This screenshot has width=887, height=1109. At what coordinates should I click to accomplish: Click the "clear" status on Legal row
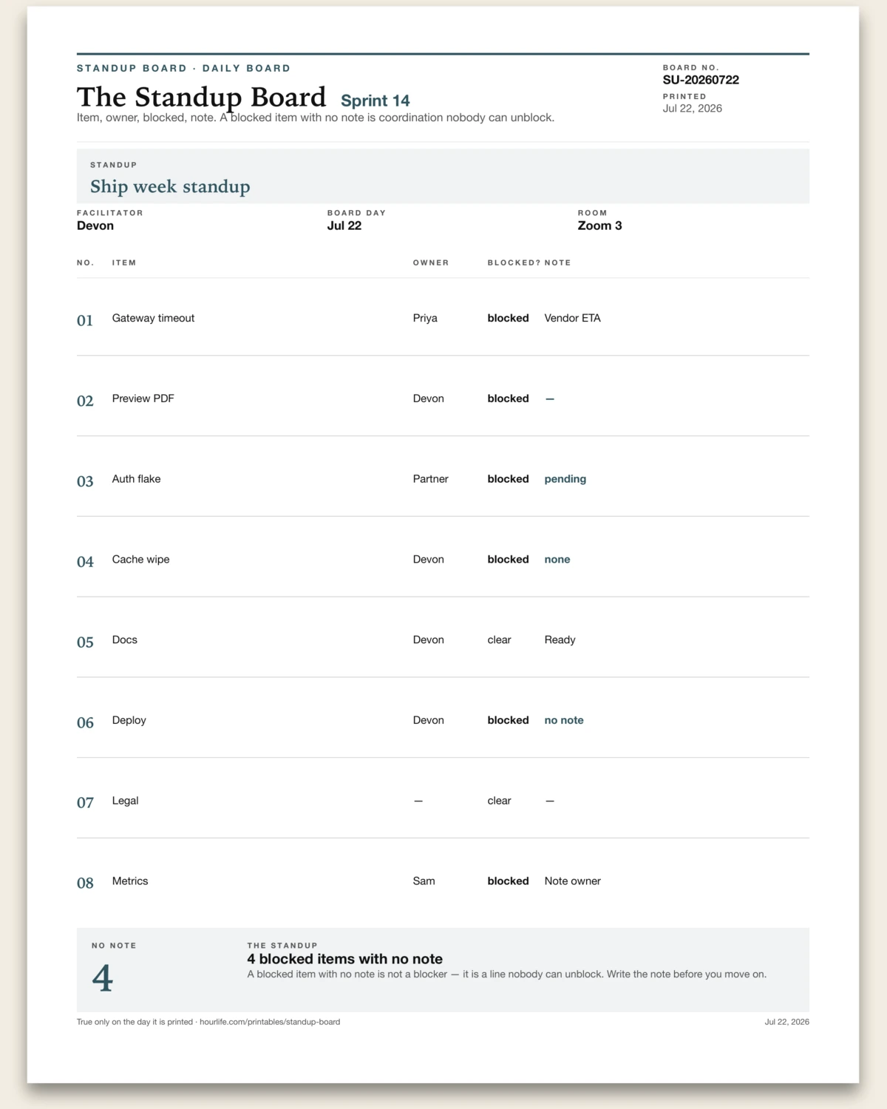pyautogui.click(x=500, y=801)
